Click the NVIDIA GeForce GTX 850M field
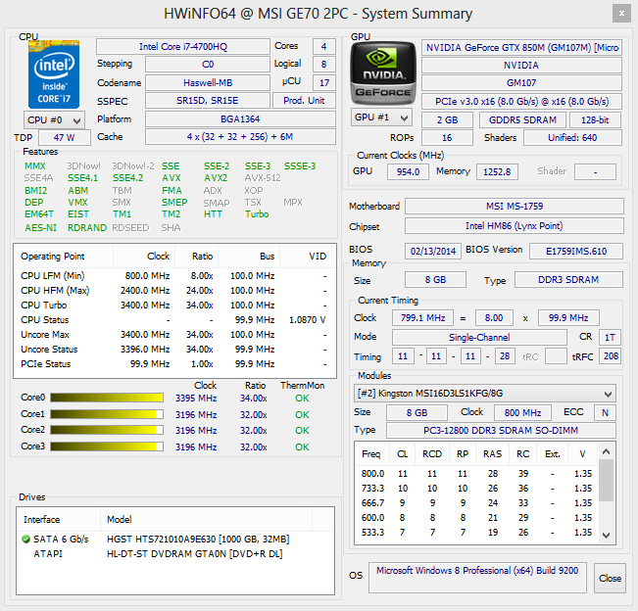The image size is (638, 611). coord(521,48)
